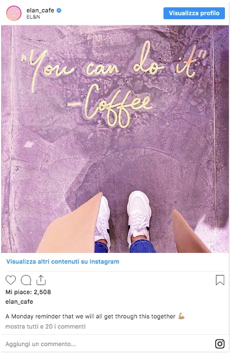
Task: Focus the Aggiungi un commento field
Action: tap(108, 344)
